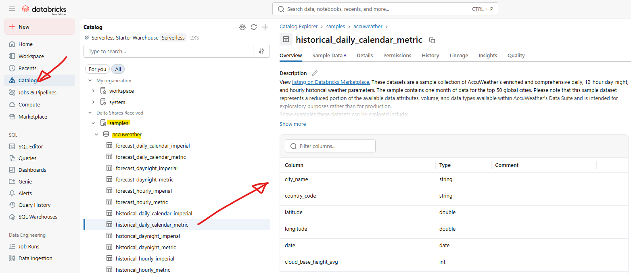Select the 'For you' filter pill
The height and width of the screenshot is (273, 631).
pos(97,69)
